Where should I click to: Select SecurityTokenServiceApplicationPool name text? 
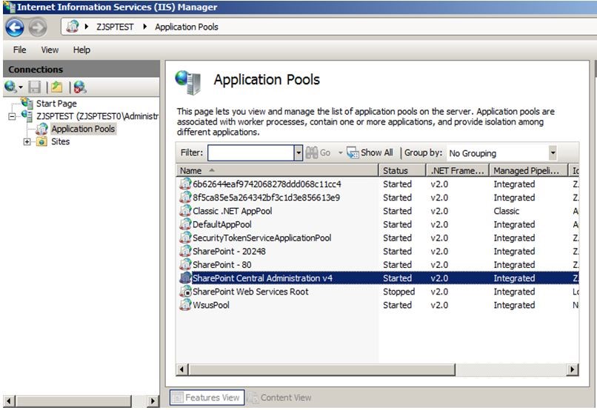[262, 238]
